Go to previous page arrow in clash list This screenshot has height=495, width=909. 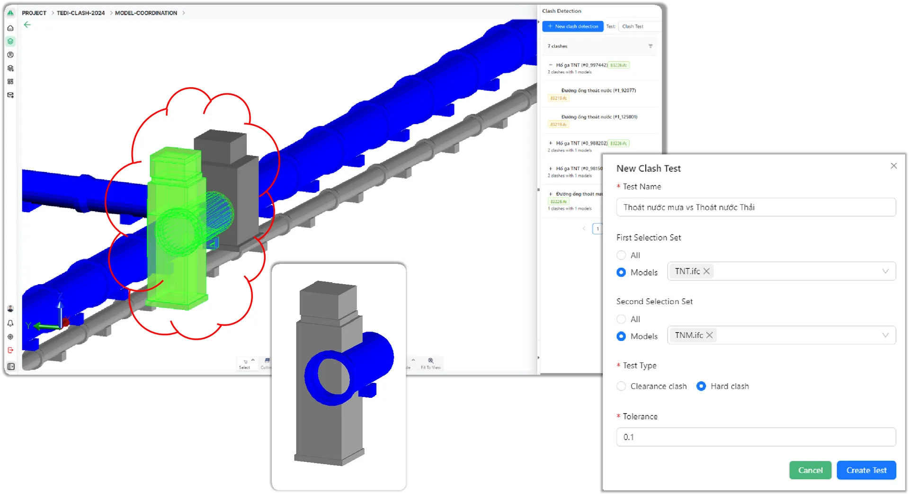tap(584, 229)
